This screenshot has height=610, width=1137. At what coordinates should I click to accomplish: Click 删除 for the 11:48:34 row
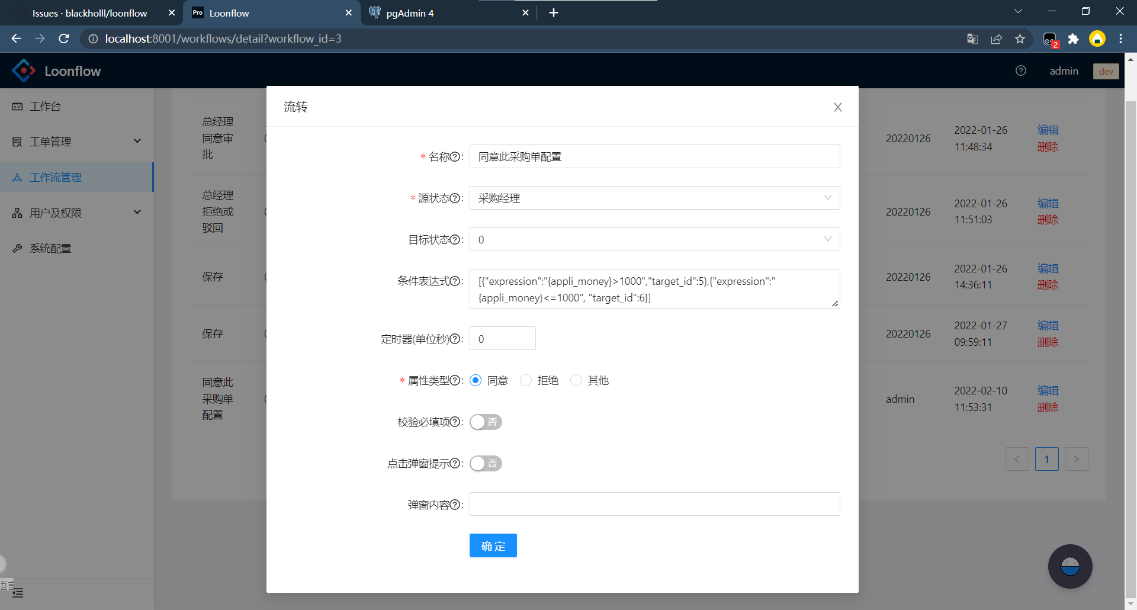click(1048, 147)
